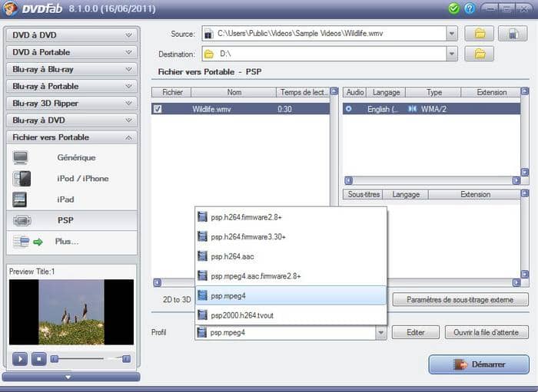Click the WMA/2 audio type icon
538x392 pixels.
(x=413, y=109)
